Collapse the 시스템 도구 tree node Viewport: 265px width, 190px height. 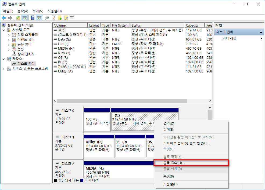tap(4, 30)
